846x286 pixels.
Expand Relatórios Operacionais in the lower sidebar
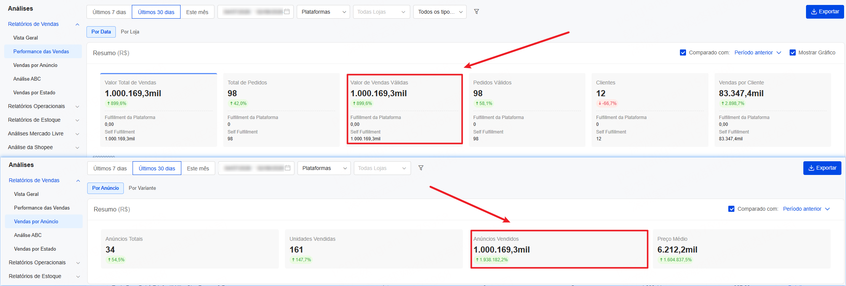click(44, 262)
